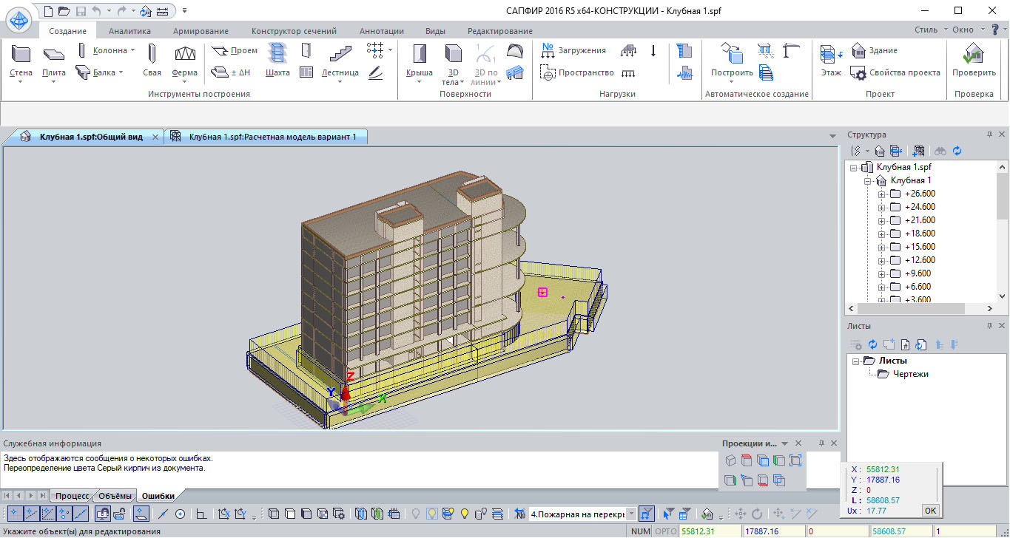Select the Пространство space tool
The width and height of the screenshot is (1010, 538).
[x=577, y=72]
